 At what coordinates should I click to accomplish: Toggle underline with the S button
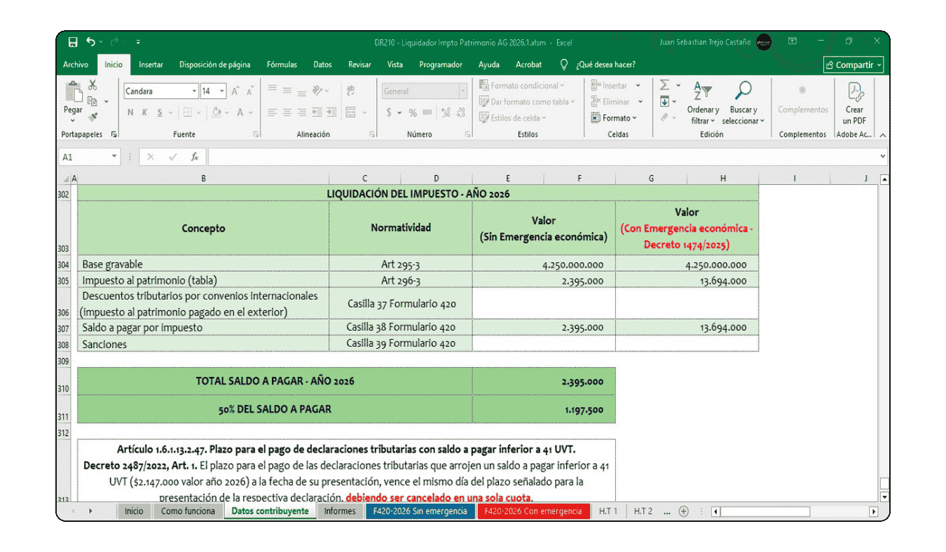click(160, 112)
